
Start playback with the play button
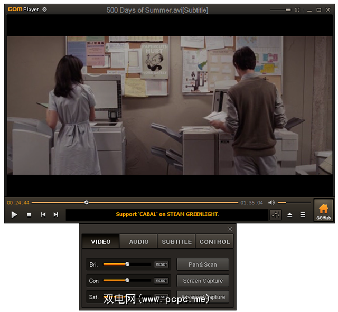tap(14, 215)
